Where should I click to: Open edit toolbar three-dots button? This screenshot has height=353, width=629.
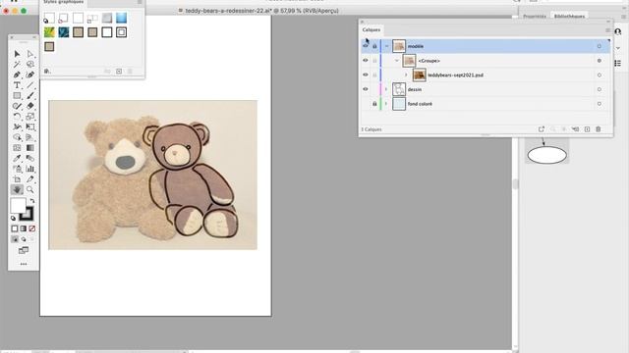(24, 264)
